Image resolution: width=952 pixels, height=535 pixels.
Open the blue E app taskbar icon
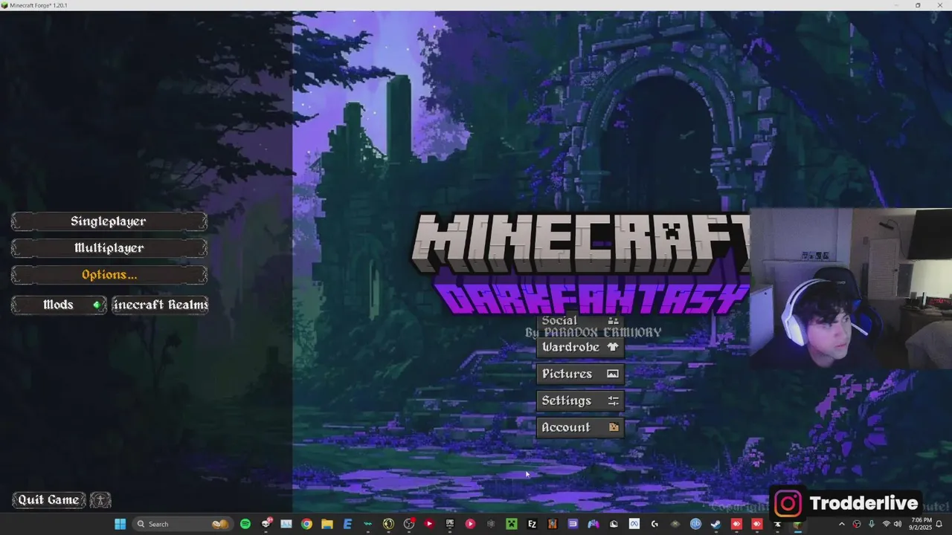(347, 524)
